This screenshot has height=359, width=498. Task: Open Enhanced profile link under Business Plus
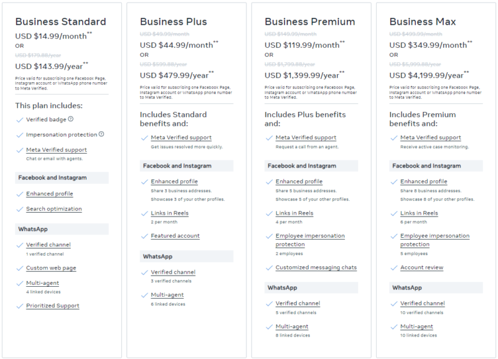174,182
